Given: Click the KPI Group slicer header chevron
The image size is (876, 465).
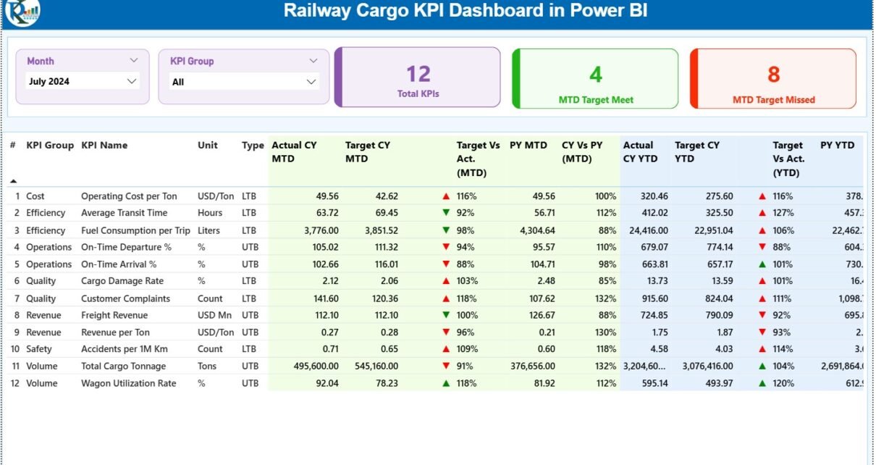Looking at the screenshot, I should click(313, 61).
